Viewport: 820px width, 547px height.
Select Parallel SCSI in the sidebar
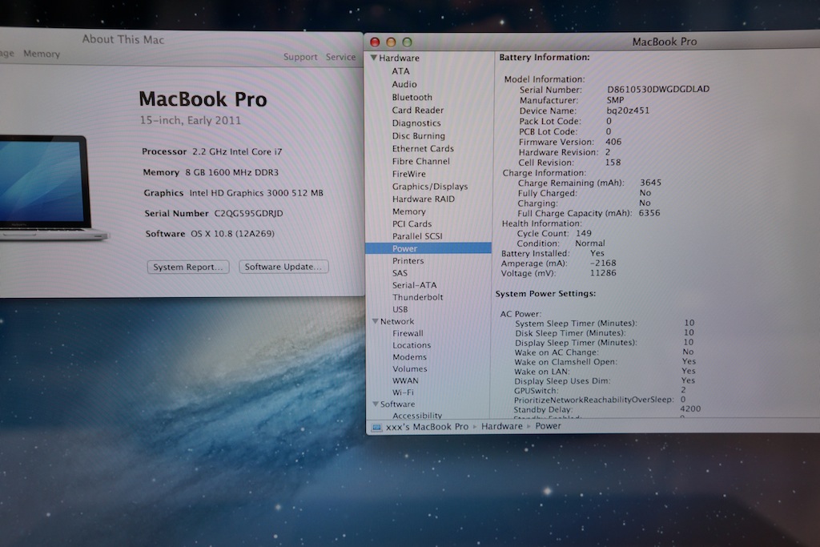[x=417, y=235]
